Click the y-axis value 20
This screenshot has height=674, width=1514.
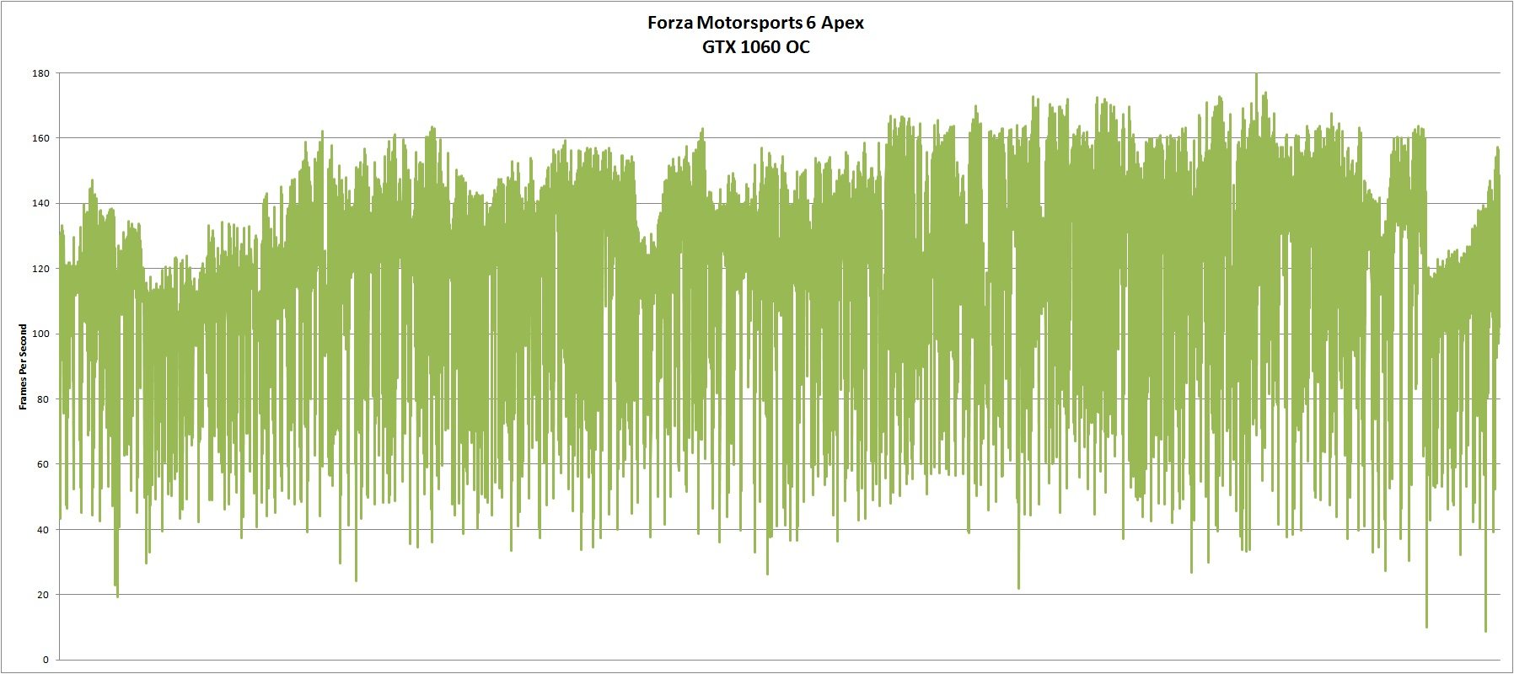pyautogui.click(x=44, y=595)
